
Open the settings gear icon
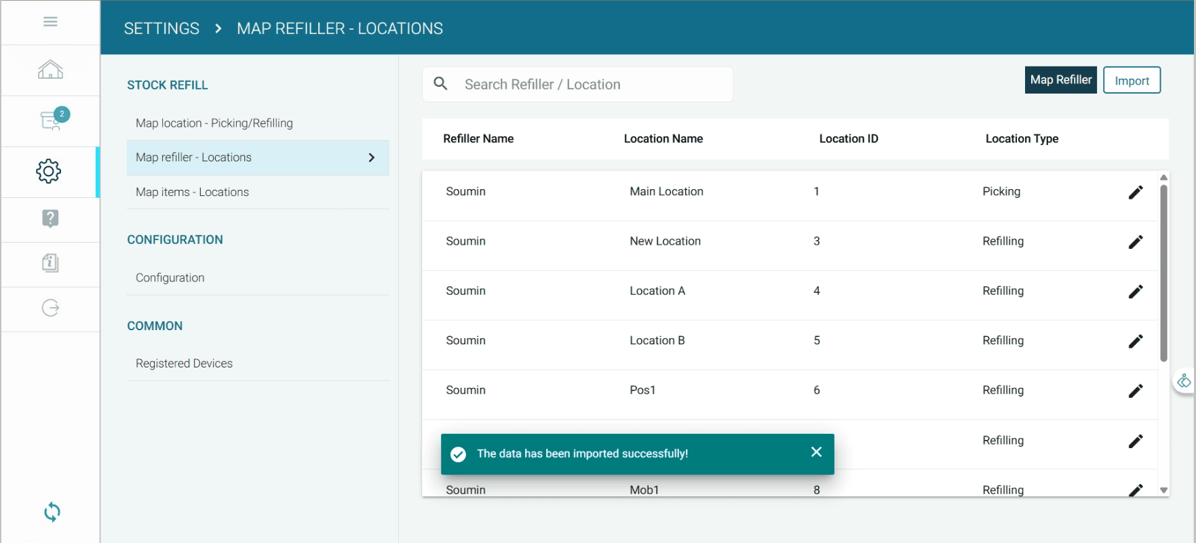49,171
